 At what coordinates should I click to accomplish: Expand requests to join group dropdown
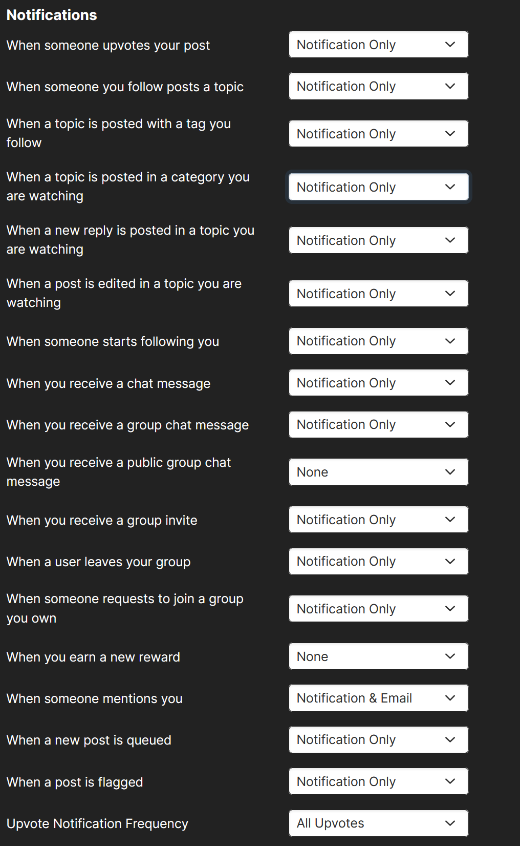[x=378, y=609]
